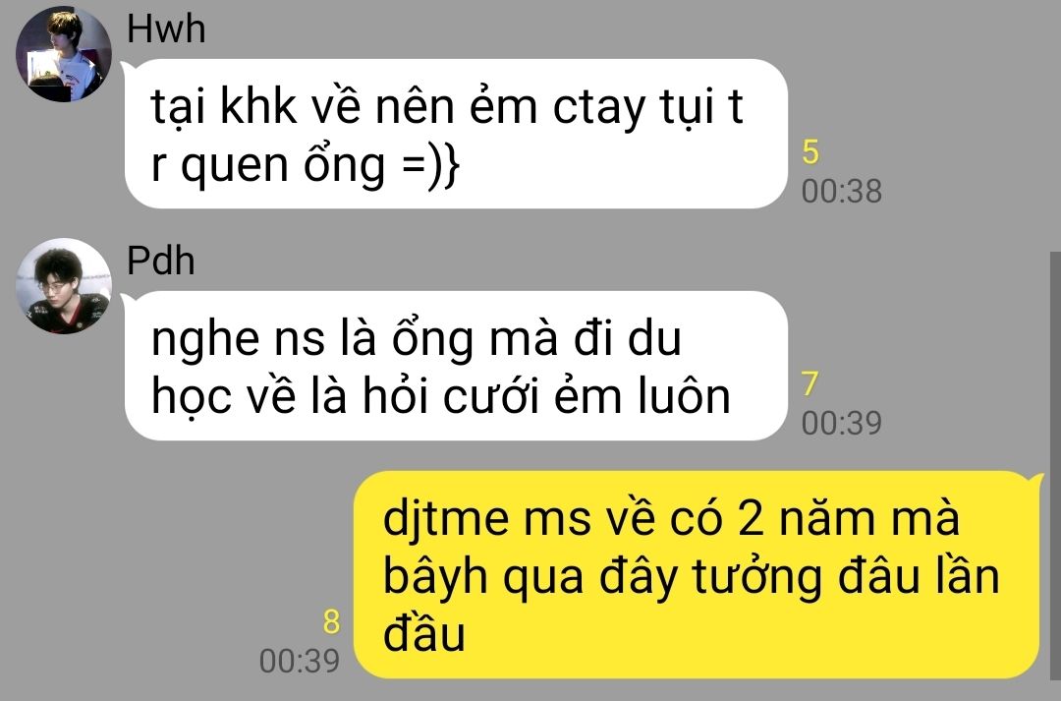Viewport: 1061px width, 701px height.
Task: Tap the =)} emoticon in Hwh's message
Action: (431, 164)
